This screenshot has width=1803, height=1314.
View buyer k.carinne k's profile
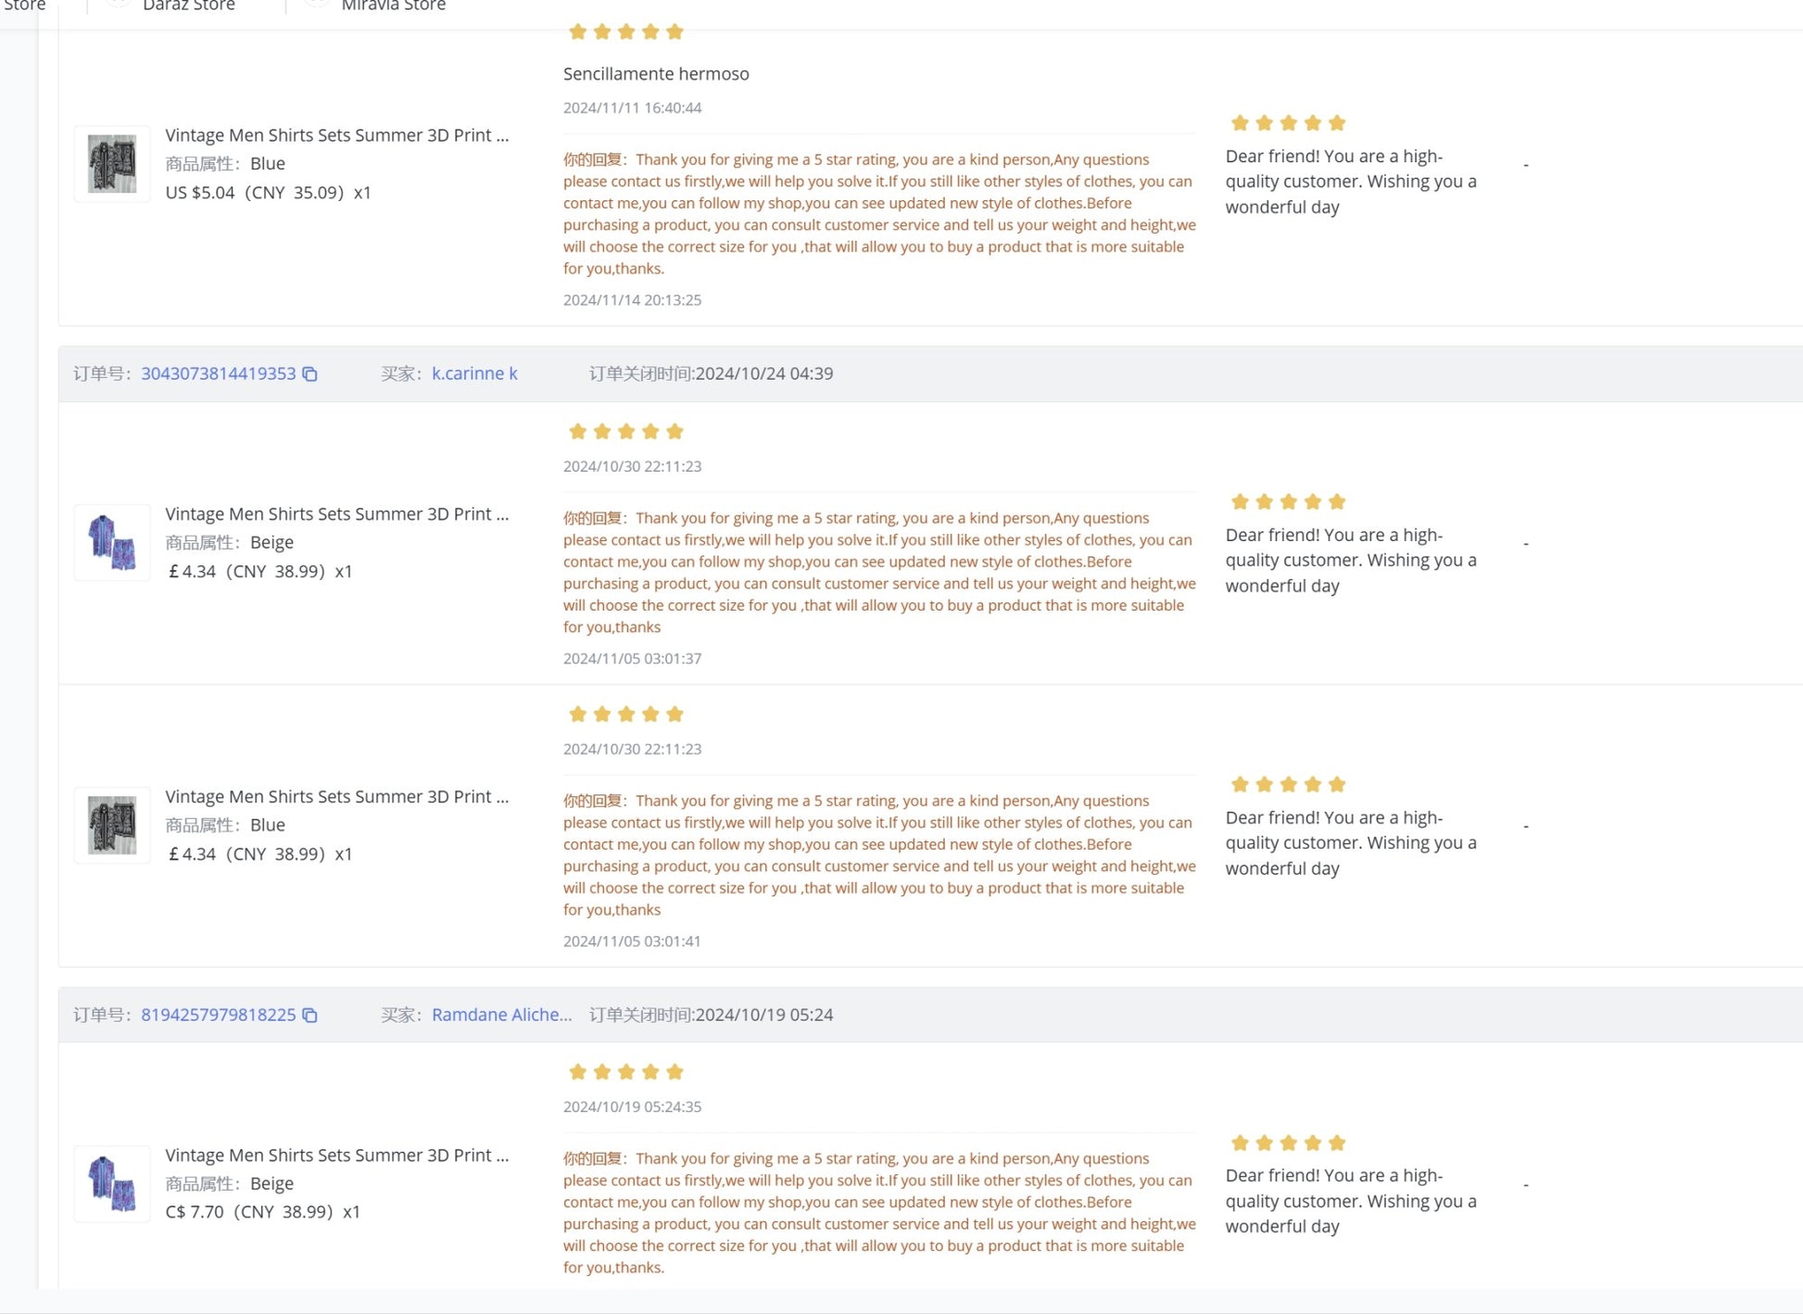point(474,373)
